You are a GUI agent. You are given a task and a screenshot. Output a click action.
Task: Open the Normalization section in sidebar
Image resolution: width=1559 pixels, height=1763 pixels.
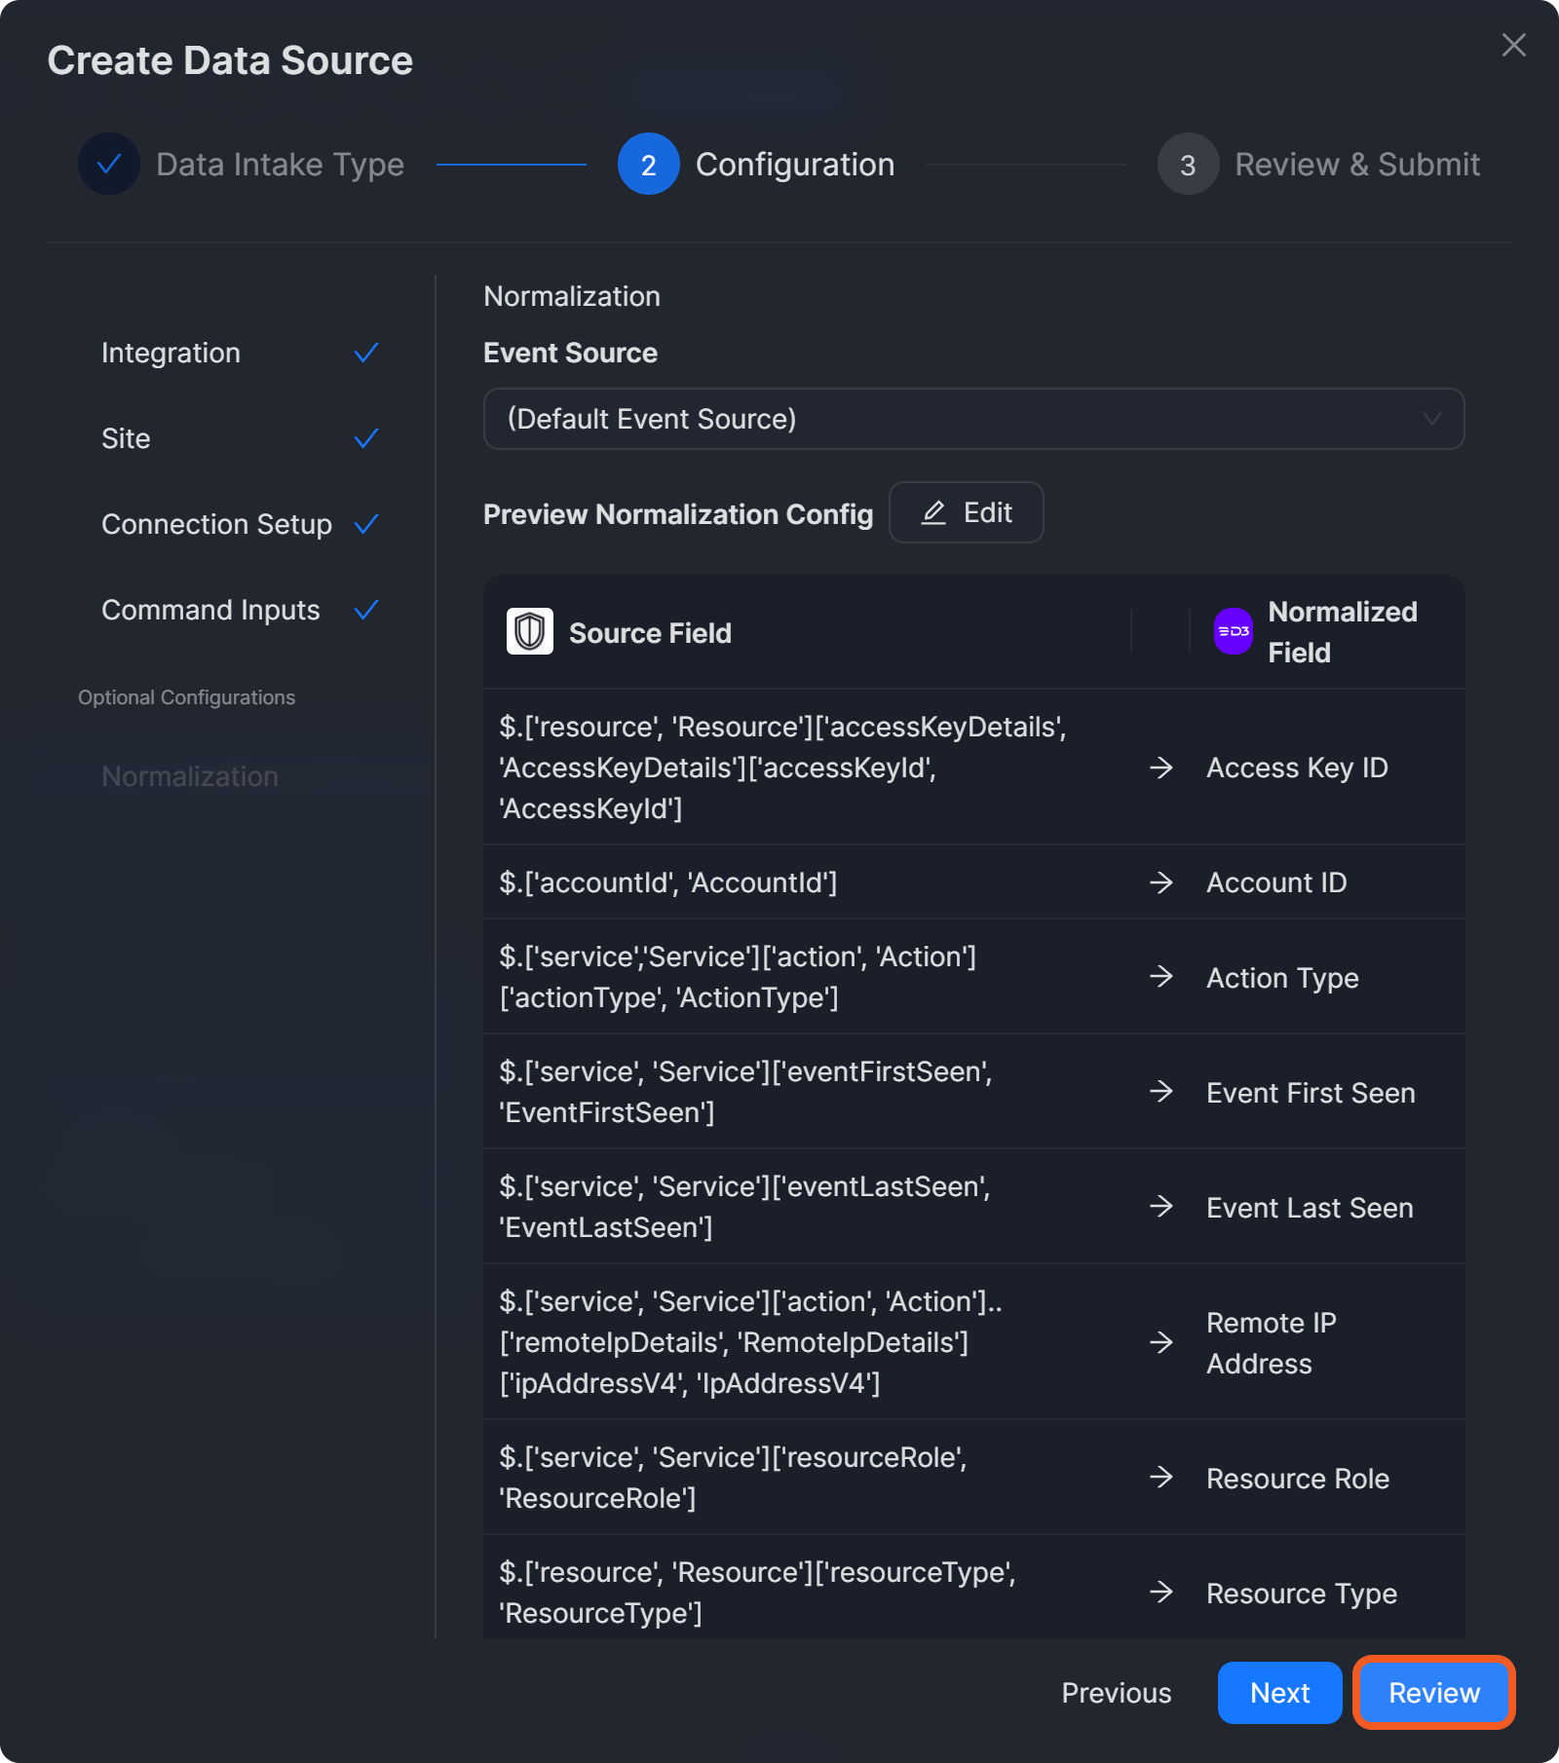click(190, 776)
